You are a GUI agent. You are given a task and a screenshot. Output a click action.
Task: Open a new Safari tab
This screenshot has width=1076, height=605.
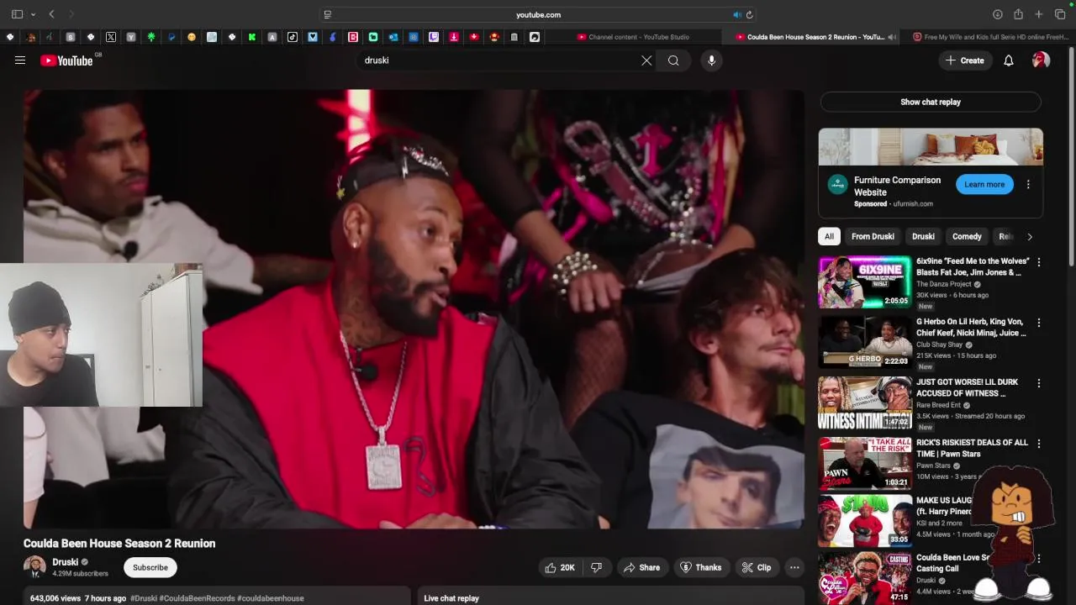1039,14
